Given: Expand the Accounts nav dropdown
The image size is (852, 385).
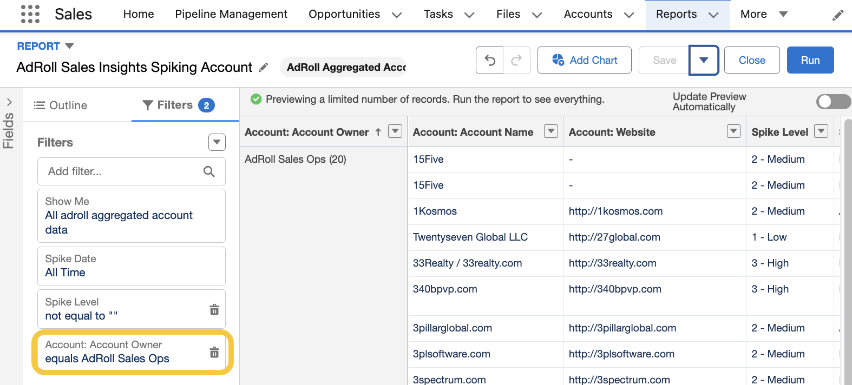Looking at the screenshot, I should 629,15.
